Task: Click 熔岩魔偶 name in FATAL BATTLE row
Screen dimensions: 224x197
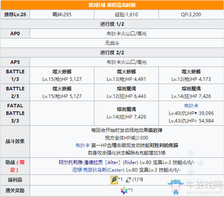Action: (126, 109)
